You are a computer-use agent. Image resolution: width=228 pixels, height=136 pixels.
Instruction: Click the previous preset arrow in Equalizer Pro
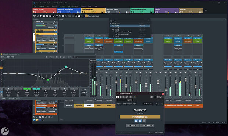68,57
